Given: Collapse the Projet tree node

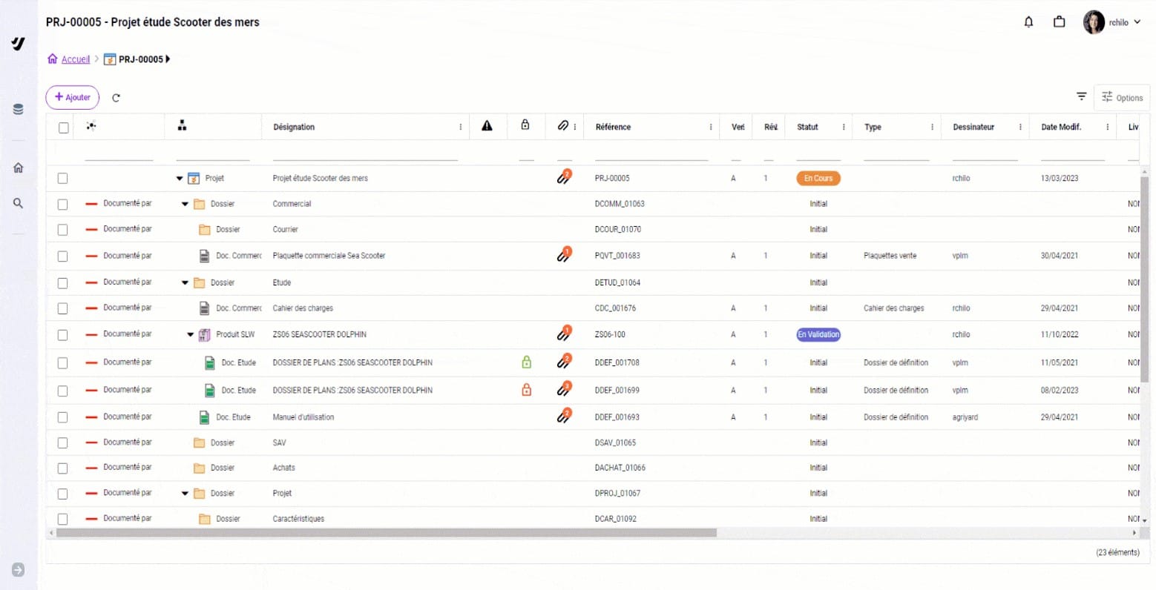Looking at the screenshot, I should pos(180,178).
